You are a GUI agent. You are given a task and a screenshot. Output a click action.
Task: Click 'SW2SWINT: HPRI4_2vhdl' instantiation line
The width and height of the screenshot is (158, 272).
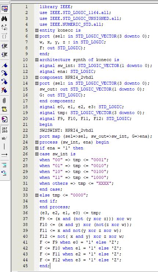click(66, 130)
